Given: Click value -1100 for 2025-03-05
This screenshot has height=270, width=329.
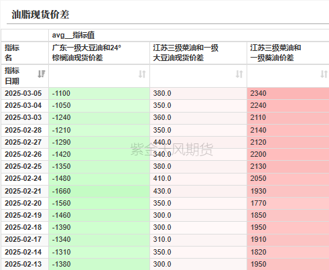Looking at the screenshot, I should click(61, 93).
